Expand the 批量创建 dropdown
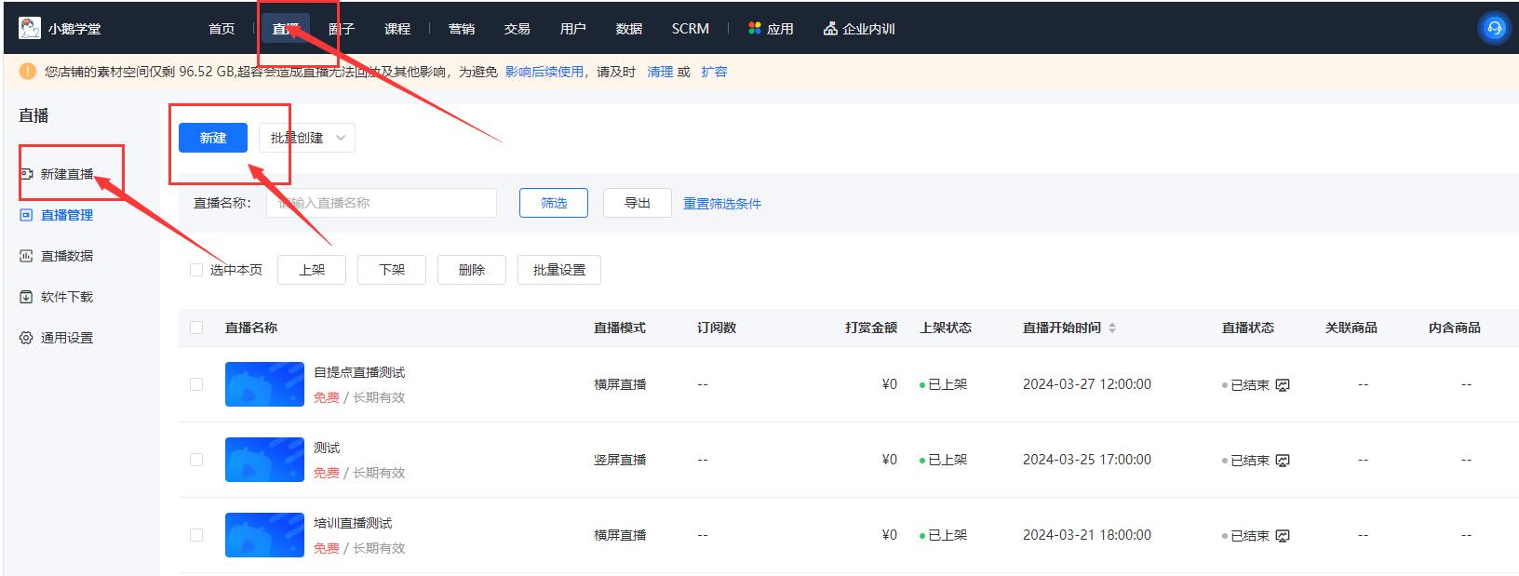Image resolution: width=1519 pixels, height=576 pixels. pos(307,138)
